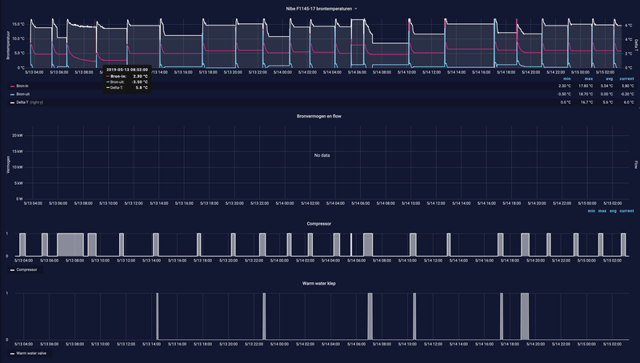
Task: Click Bron-in avg value 5.54 °C
Action: pyautogui.click(x=607, y=86)
